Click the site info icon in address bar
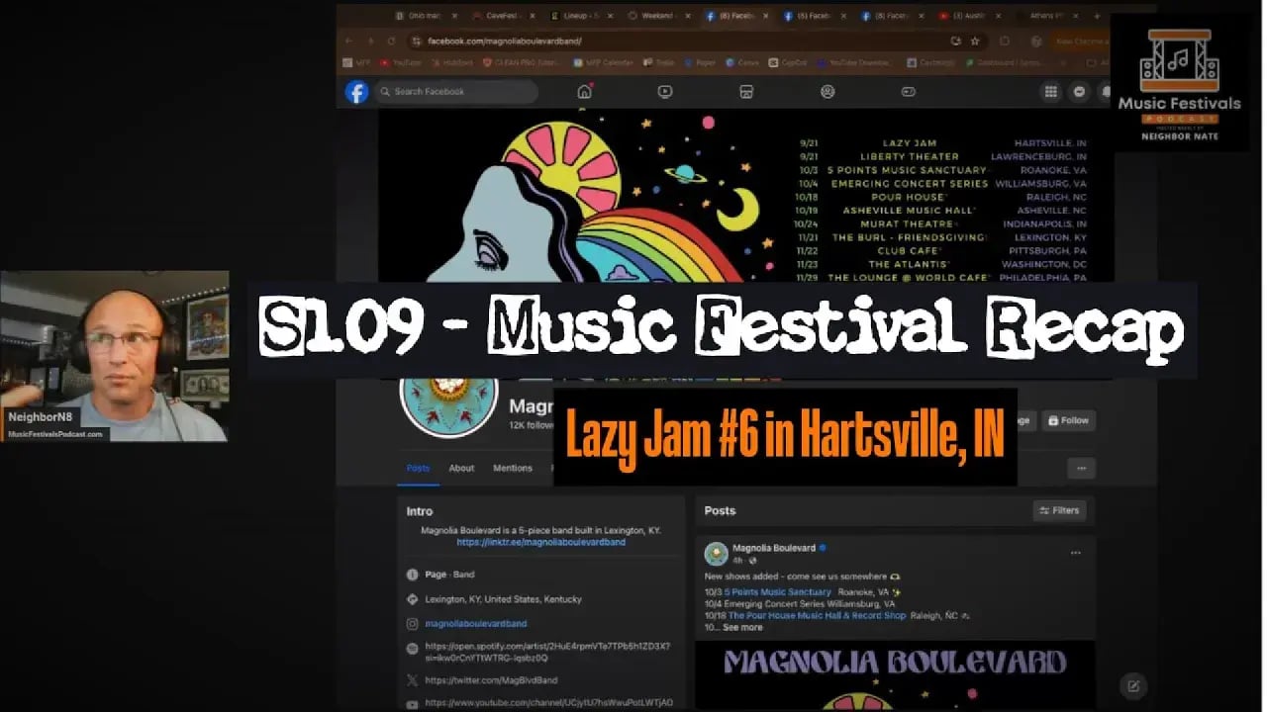This screenshot has width=1267, height=712. pos(418,42)
